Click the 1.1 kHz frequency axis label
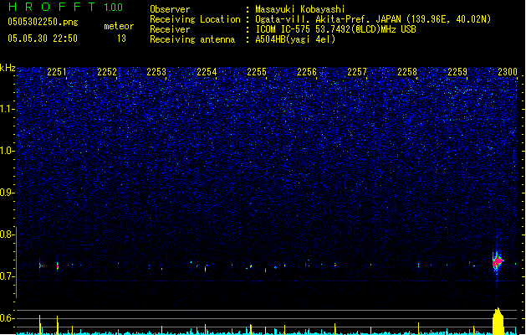 pos(8,109)
